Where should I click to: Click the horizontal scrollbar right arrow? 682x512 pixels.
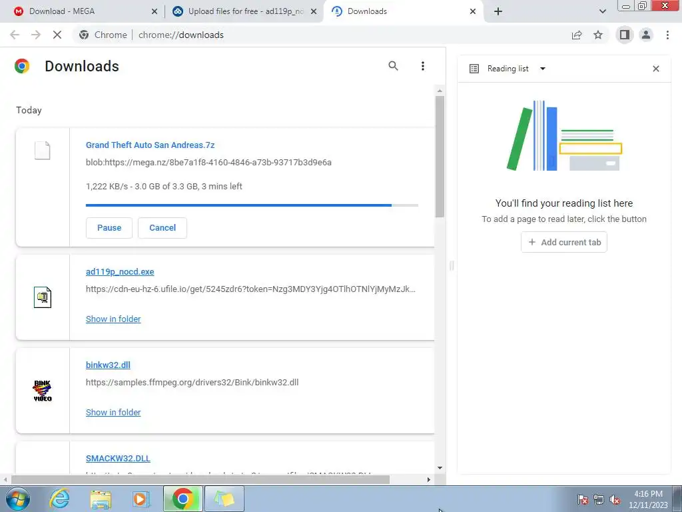(428, 480)
